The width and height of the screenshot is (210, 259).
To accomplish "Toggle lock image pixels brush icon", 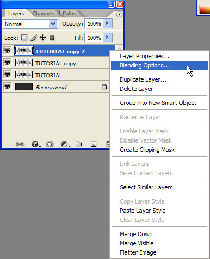I will [x=34, y=38].
